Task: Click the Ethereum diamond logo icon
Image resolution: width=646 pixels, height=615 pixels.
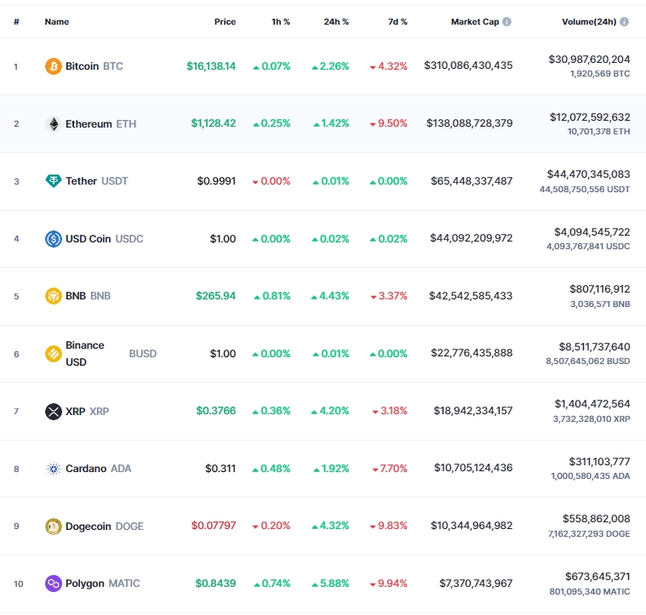Action: click(x=53, y=124)
